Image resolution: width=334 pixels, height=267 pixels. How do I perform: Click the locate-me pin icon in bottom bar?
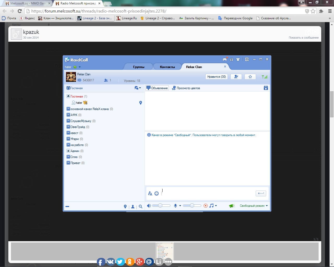coord(125,207)
